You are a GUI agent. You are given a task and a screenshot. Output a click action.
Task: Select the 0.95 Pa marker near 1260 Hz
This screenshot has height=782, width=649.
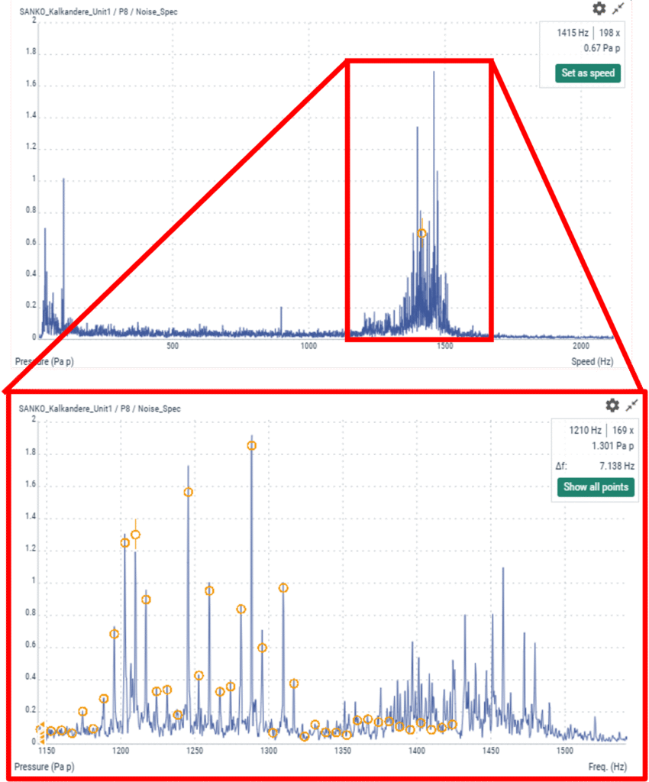[x=209, y=591]
